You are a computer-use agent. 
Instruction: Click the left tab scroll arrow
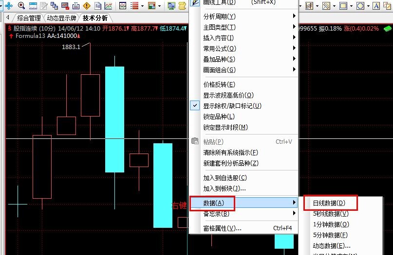8,17
